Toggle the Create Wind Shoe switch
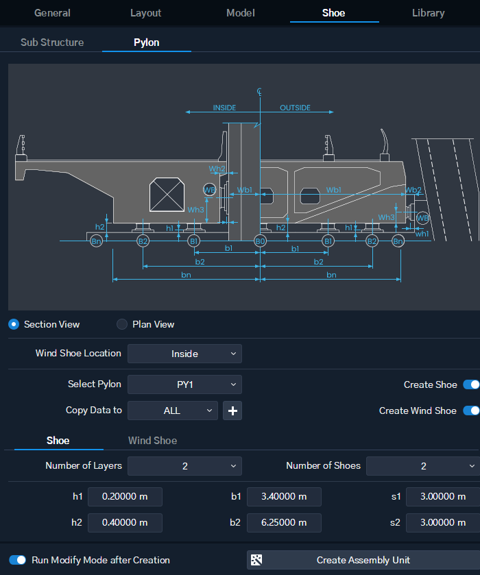The height and width of the screenshot is (575, 480). [471, 411]
